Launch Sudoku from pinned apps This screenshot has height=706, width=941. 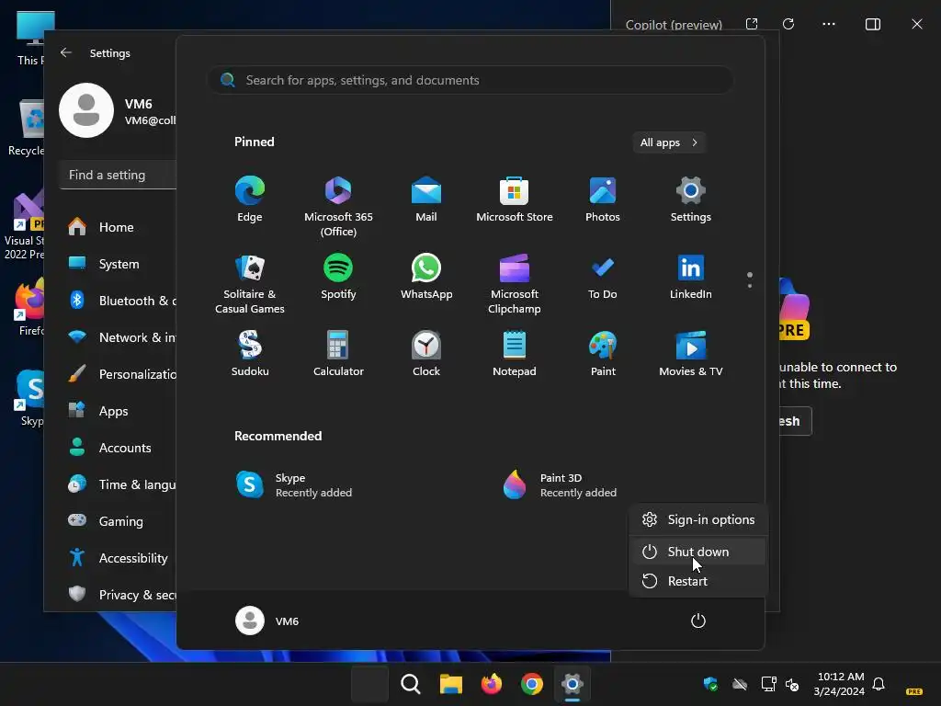[x=250, y=354]
